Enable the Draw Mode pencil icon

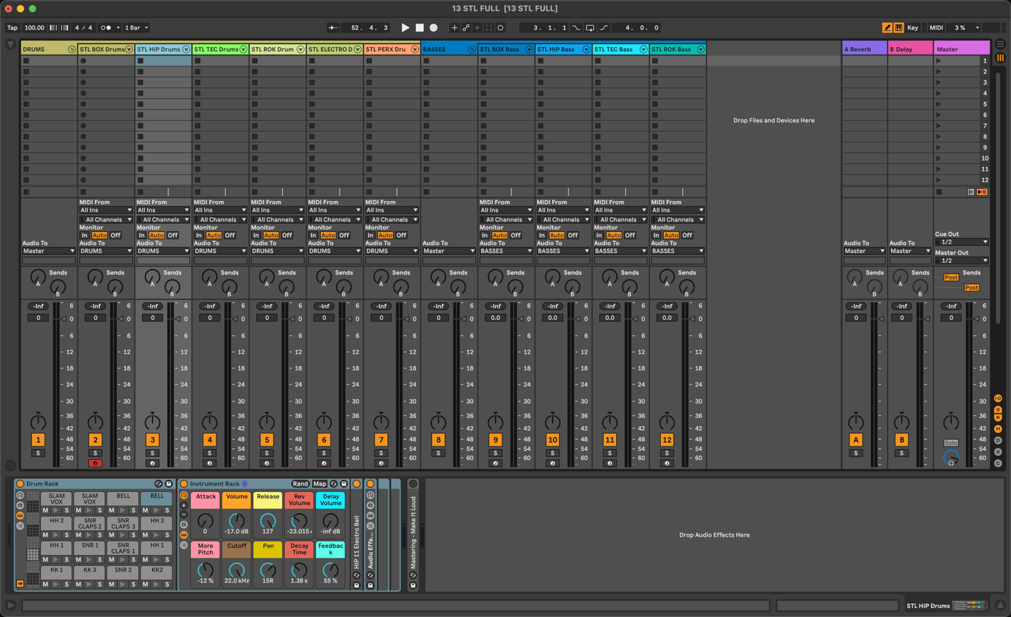point(887,28)
